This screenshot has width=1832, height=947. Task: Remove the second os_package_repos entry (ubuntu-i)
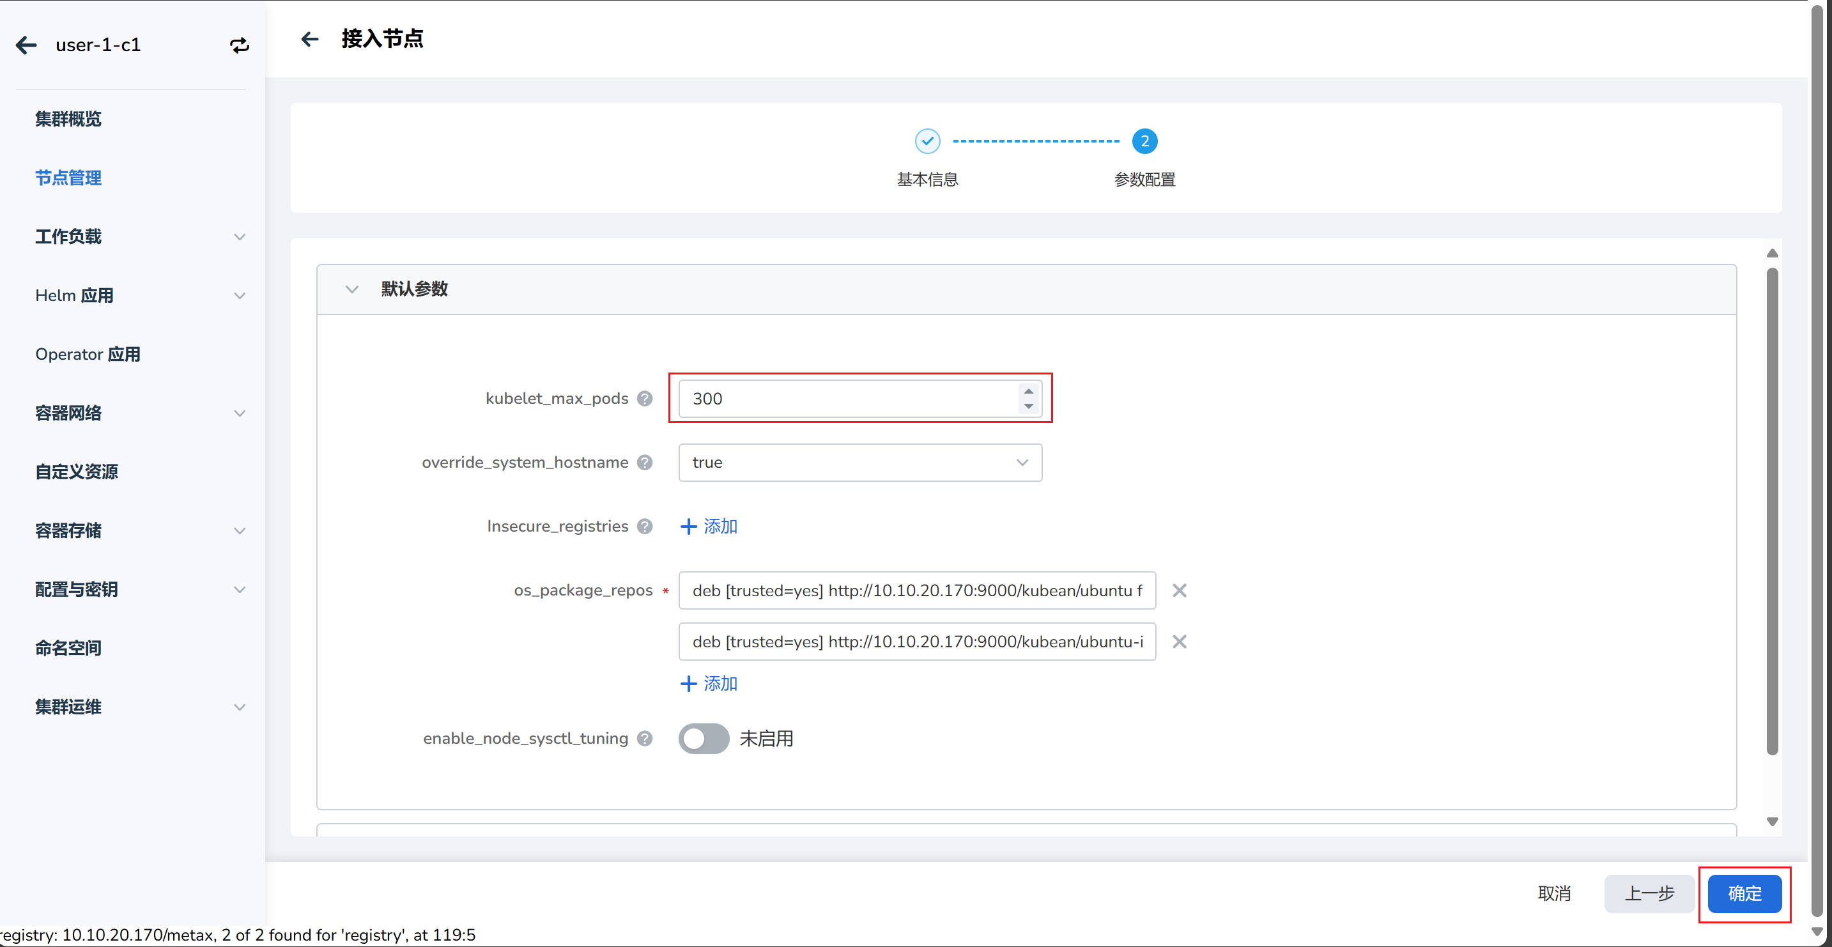1179,642
